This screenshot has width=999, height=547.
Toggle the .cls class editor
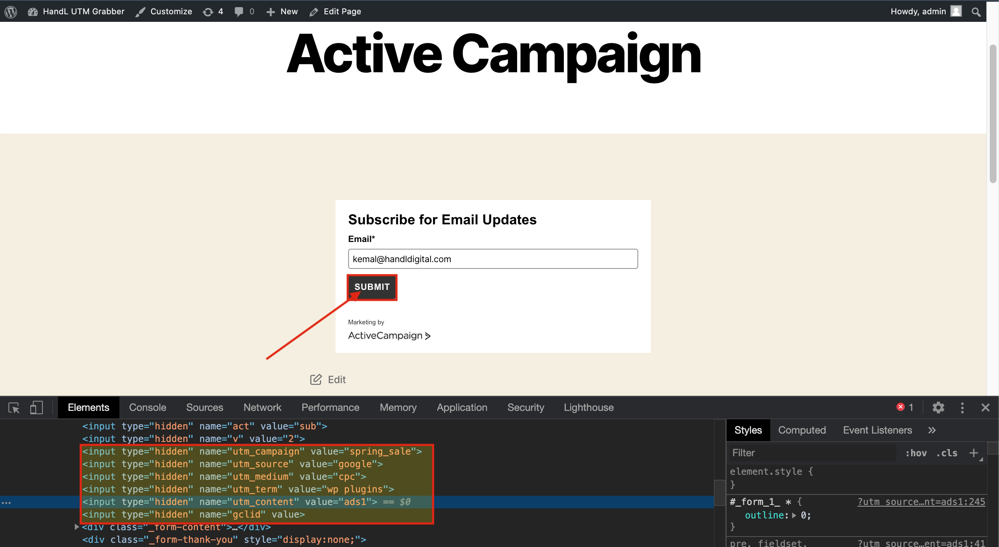(946, 453)
